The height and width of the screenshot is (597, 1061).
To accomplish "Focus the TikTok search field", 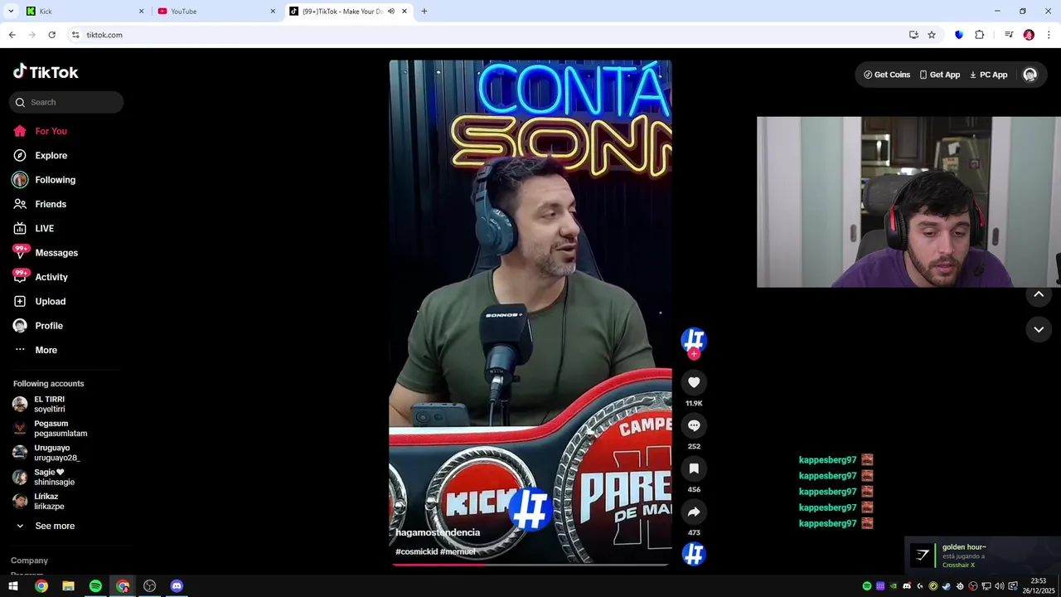I will coord(66,102).
